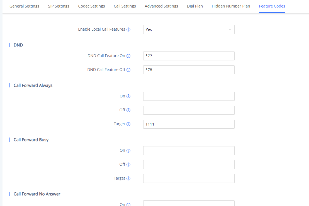Switch to the General Settings tab
This screenshot has width=309, height=206.
pyautogui.click(x=24, y=6)
